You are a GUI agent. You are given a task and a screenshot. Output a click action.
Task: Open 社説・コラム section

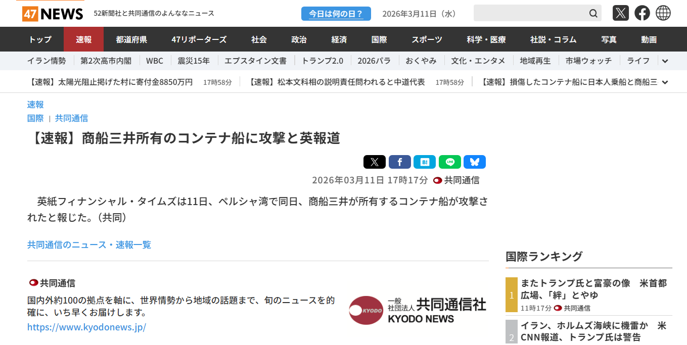pos(553,39)
